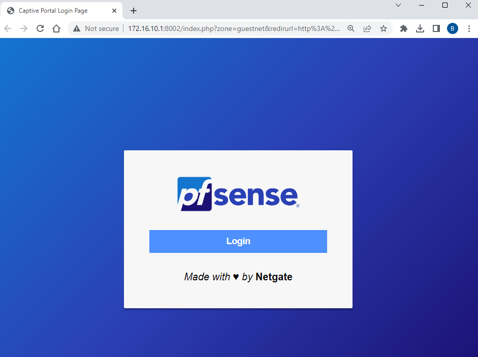Reload the captive portal page

[x=40, y=28]
